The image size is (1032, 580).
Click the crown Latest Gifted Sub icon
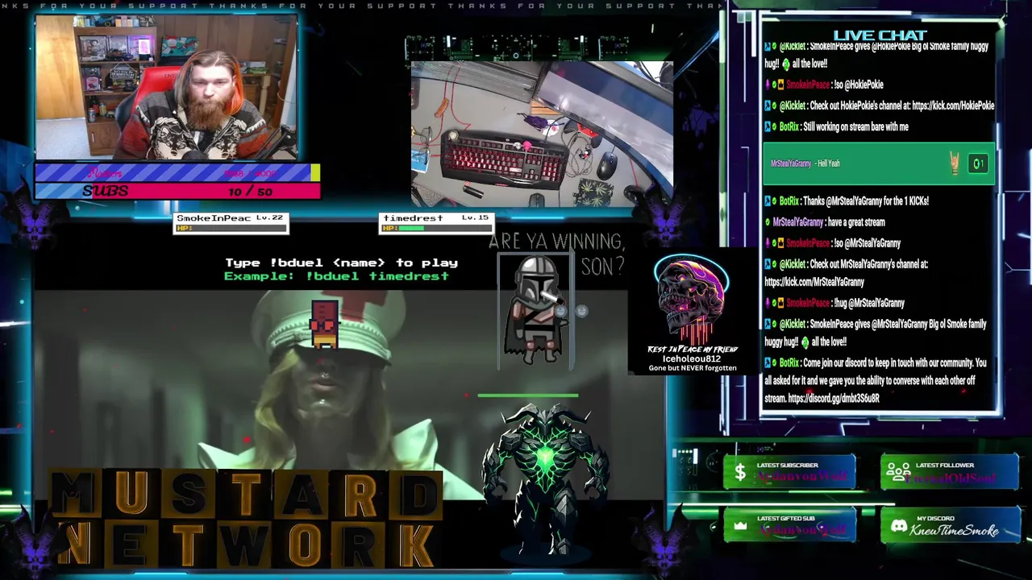click(740, 525)
